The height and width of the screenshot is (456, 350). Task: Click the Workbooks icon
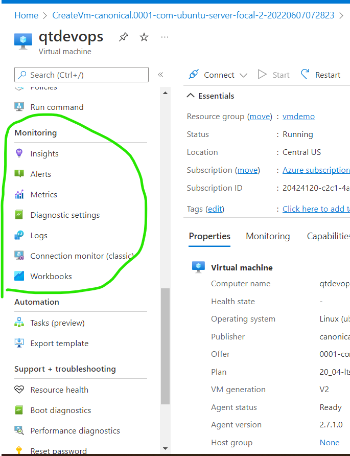[x=19, y=276]
